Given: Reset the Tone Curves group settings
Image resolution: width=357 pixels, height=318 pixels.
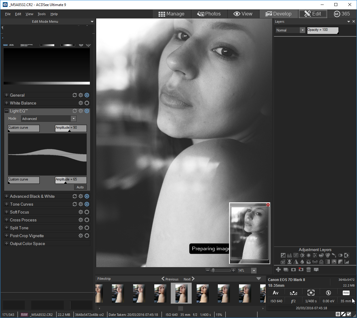Looking at the screenshot, I should pos(74,204).
